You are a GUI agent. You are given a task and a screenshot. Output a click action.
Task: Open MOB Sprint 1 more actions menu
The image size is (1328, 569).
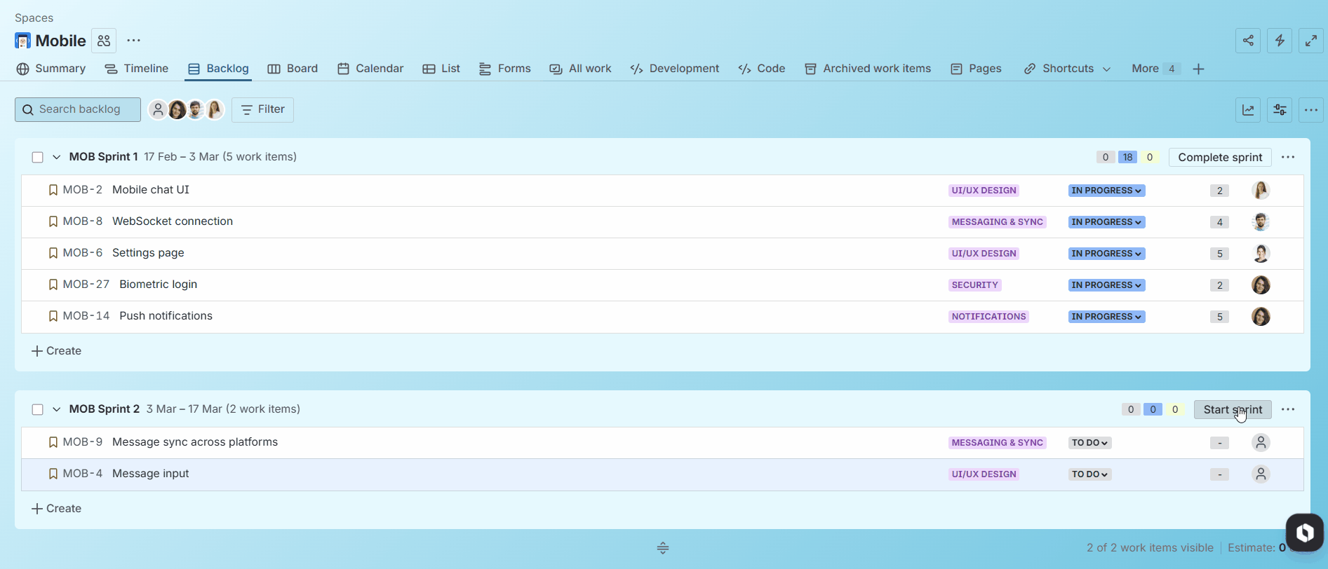pos(1288,157)
